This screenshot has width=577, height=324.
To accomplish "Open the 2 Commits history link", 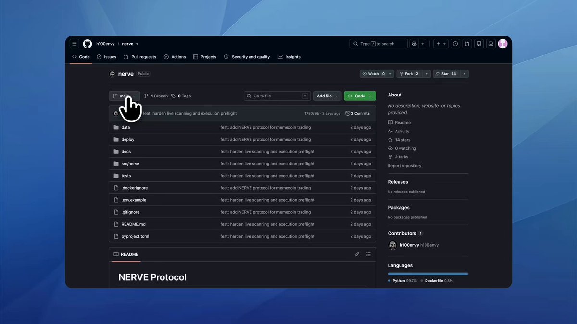I will pos(358,114).
